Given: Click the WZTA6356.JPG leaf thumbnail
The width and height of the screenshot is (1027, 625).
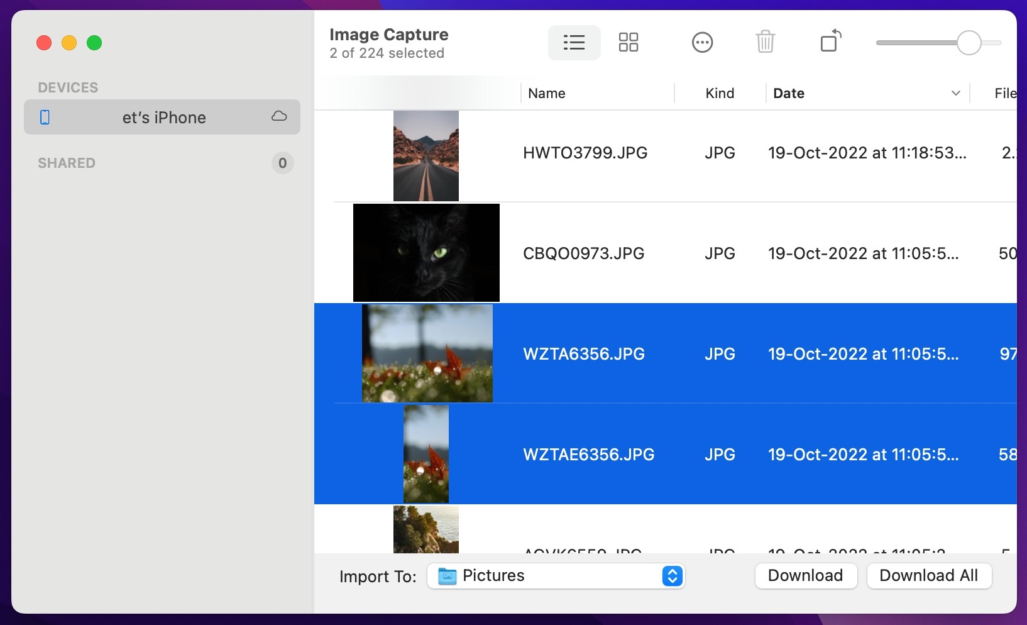Looking at the screenshot, I should pyautogui.click(x=427, y=353).
